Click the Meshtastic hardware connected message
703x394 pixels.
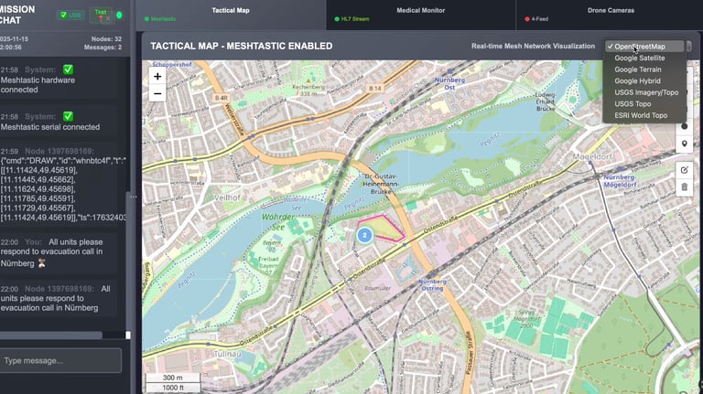tap(59, 80)
